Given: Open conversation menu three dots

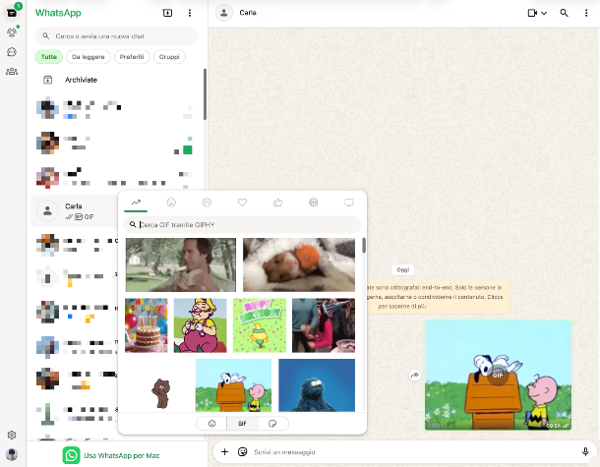Looking at the screenshot, I should point(586,13).
